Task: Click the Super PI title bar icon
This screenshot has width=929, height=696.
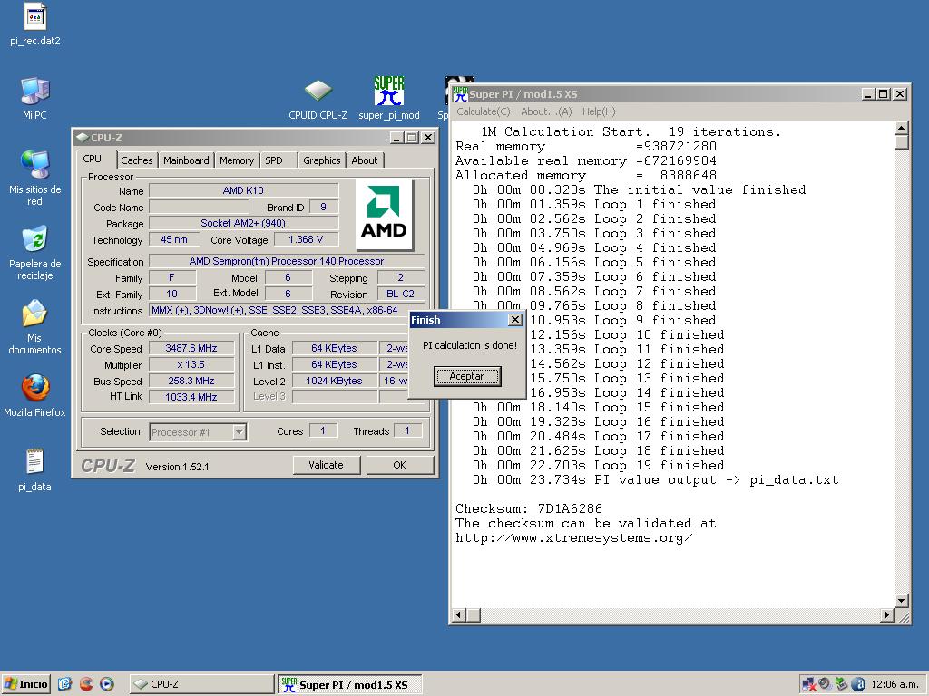Action: [460, 93]
